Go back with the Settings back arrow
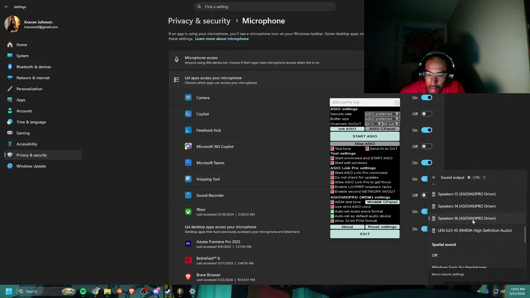This screenshot has width=530, height=298. pos(6,7)
